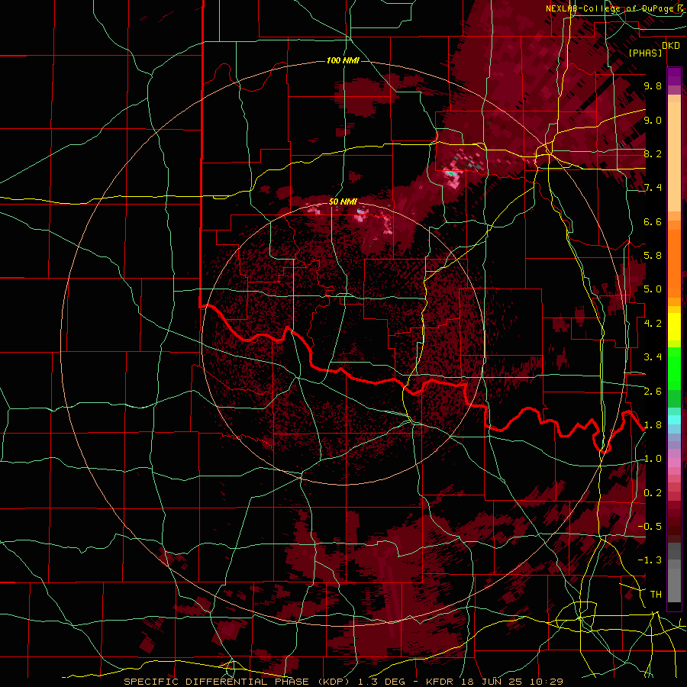Screen dimensions: 687x687
Task: Click the "DKD" legend label
Action: (x=671, y=46)
